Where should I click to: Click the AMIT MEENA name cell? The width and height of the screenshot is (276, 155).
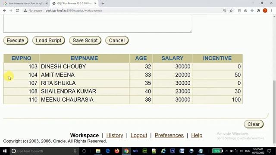tap(85, 75)
